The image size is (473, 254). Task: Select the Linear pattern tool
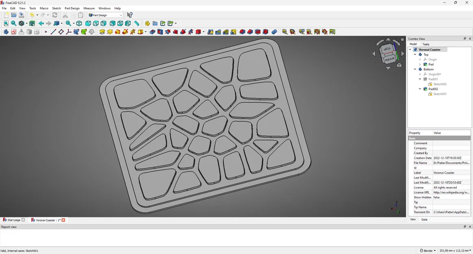click(218, 32)
